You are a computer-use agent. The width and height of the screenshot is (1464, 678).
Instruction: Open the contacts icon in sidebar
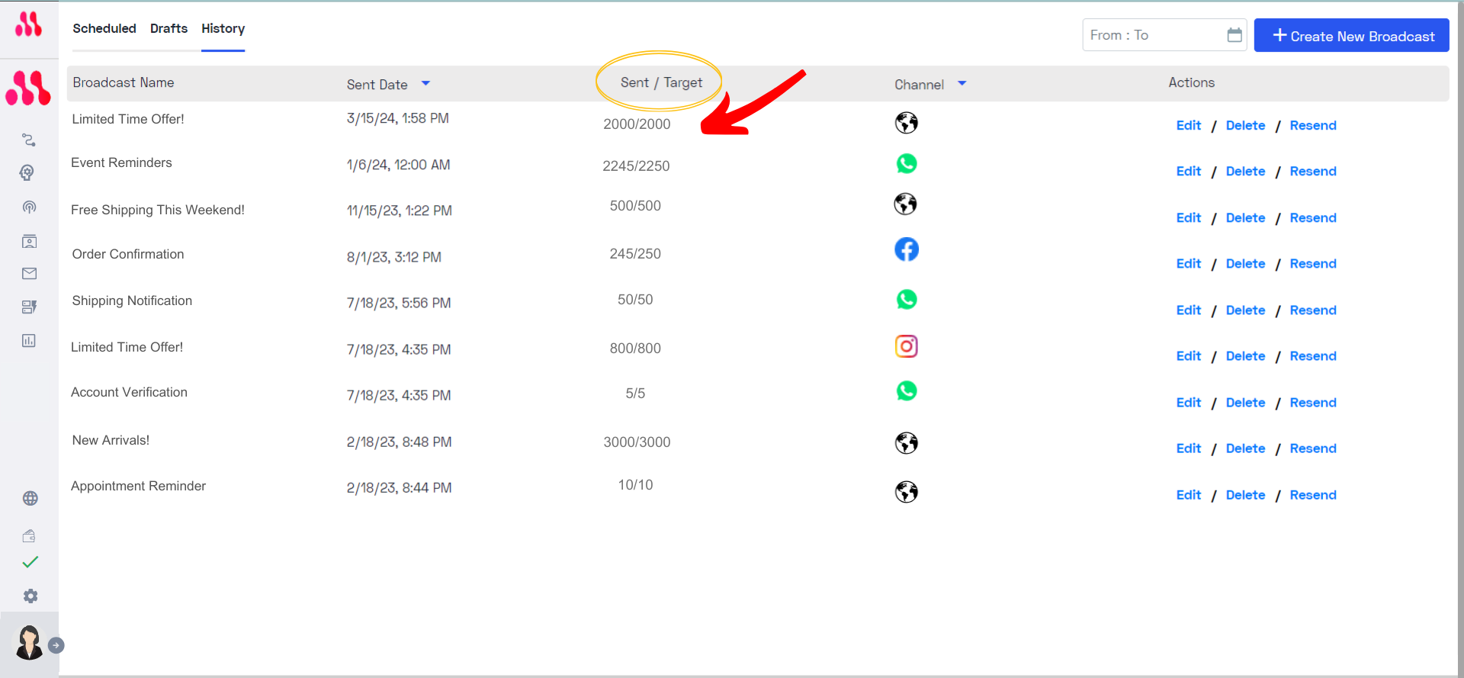29,241
